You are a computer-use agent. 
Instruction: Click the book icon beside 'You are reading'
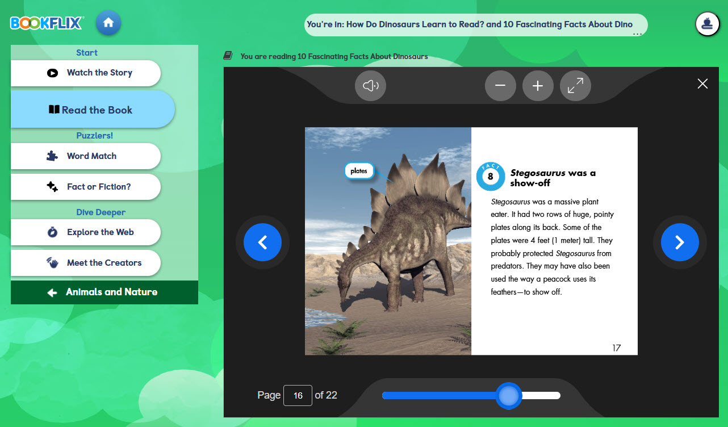[228, 56]
